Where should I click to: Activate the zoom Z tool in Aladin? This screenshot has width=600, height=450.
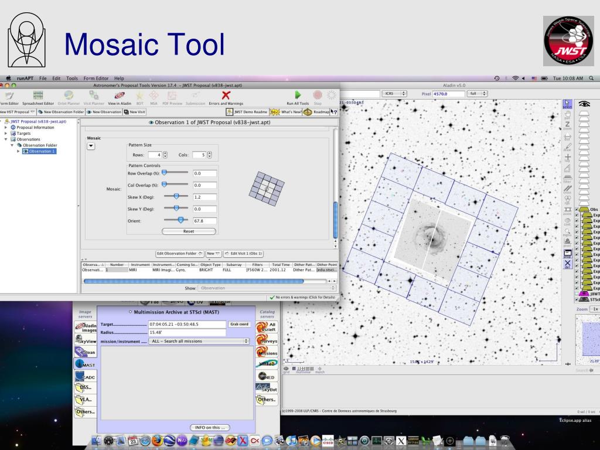coord(567,126)
